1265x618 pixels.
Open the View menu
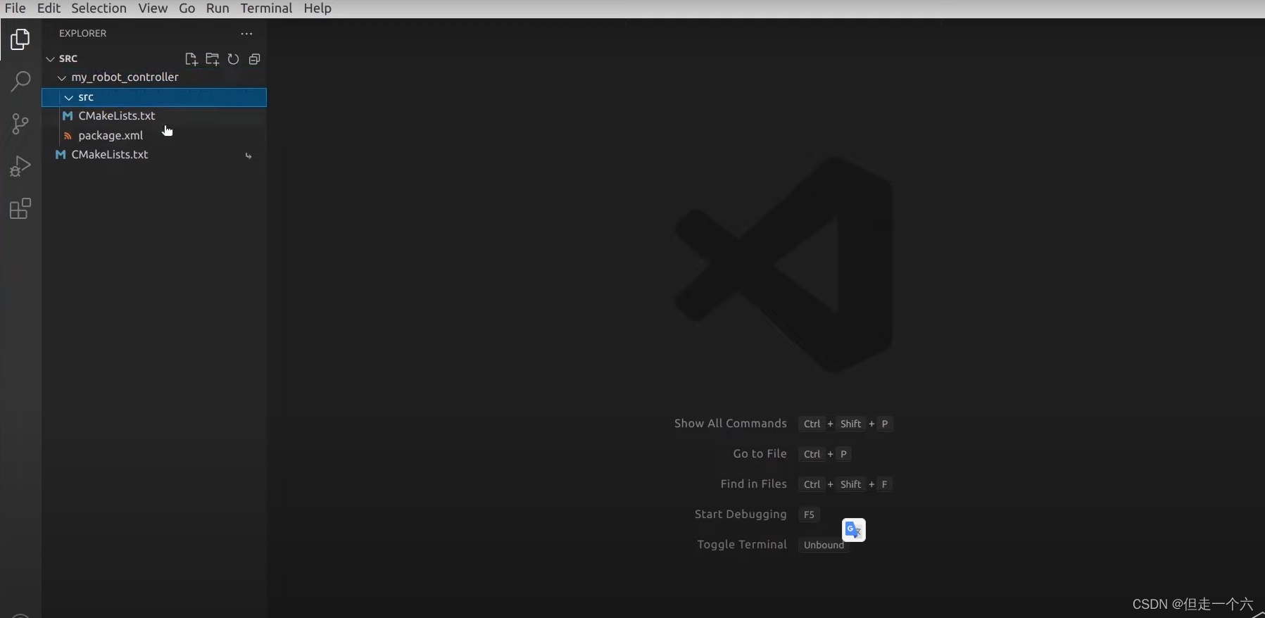(x=153, y=8)
